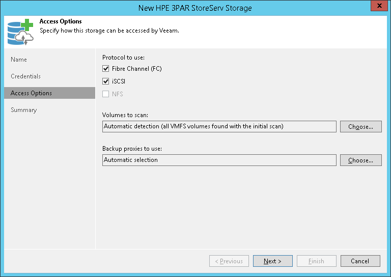Click the Access Options heading text
The height and width of the screenshot is (277, 391).
[61, 22]
